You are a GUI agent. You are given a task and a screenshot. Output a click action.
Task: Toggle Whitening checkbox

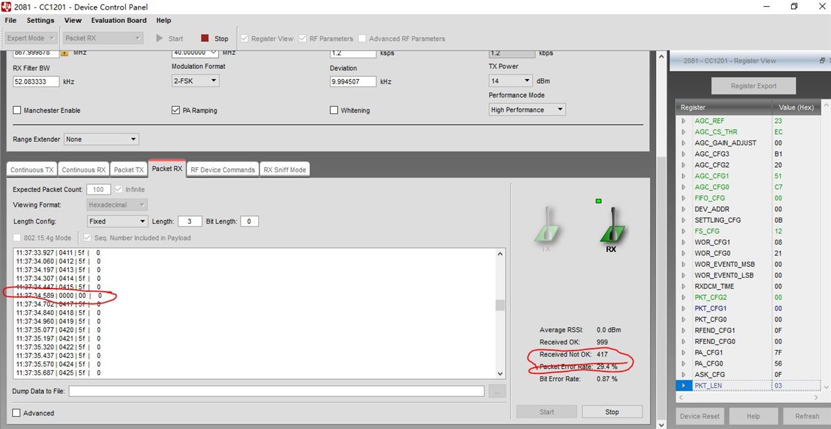tap(334, 110)
